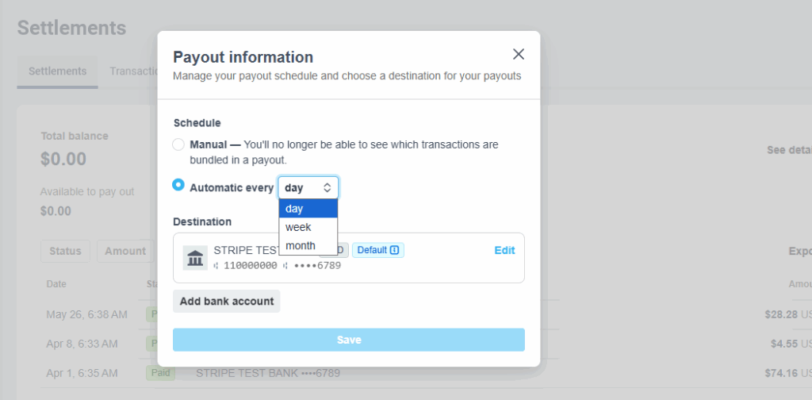Image resolution: width=812 pixels, height=400 pixels.
Task: Click the Paid badge on the Apr 1 row
Action: click(159, 372)
